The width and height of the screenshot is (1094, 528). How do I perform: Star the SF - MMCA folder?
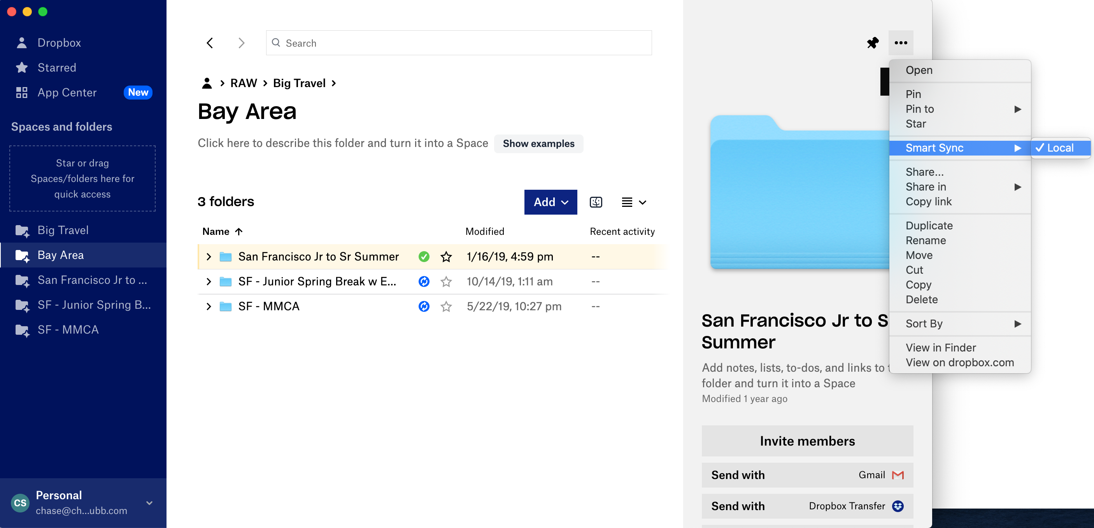(x=446, y=306)
